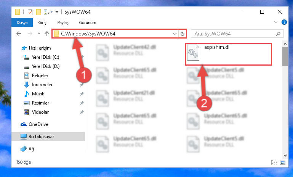Click the search magnifier icon
293x177 pixels.
pyautogui.click(x=278, y=34)
